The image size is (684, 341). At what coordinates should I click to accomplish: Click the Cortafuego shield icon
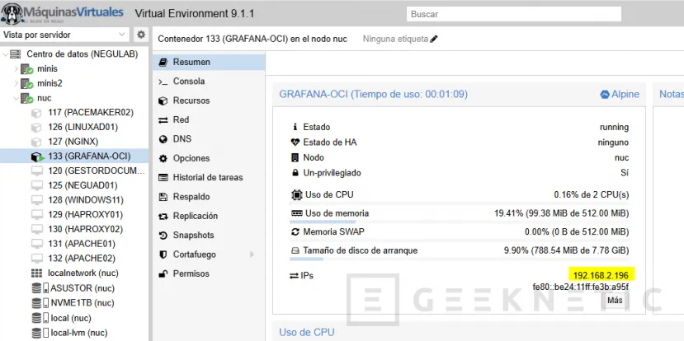coord(163,255)
